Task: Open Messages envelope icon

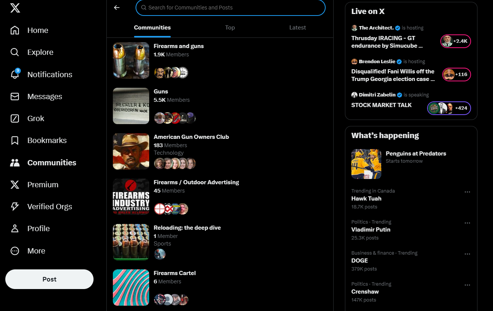Action: [15, 96]
